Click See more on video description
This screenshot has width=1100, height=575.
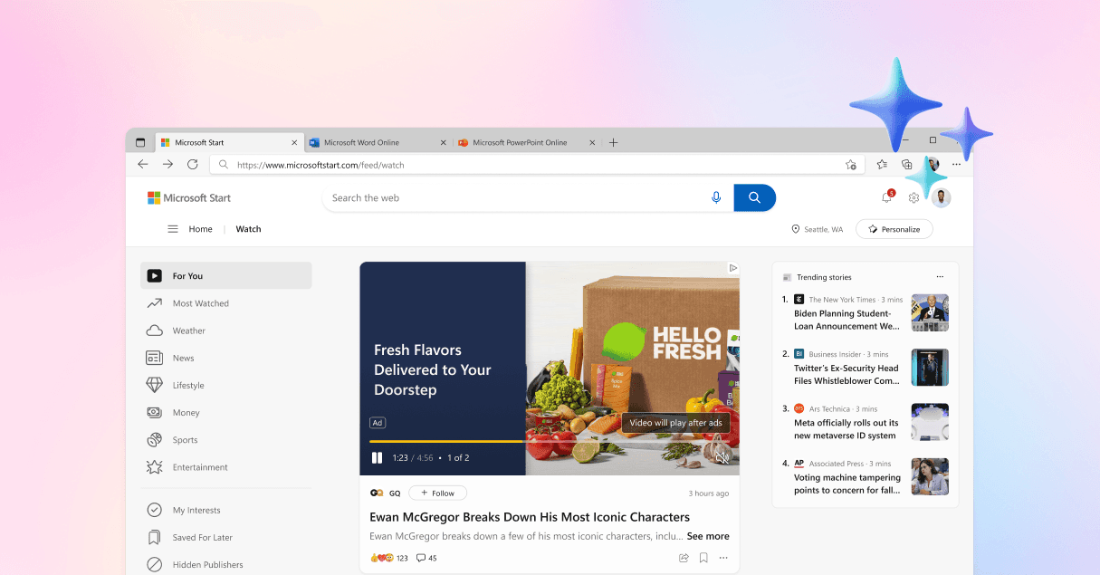pyautogui.click(x=708, y=536)
